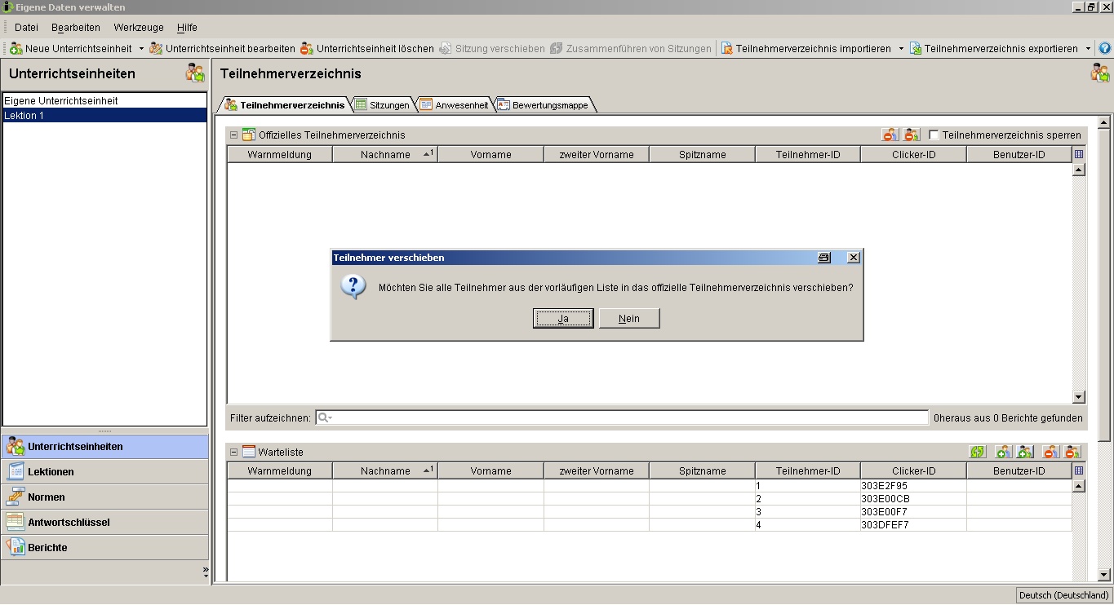The image size is (1114, 605).
Task: Open the Bearbeiten menu
Action: [76, 28]
